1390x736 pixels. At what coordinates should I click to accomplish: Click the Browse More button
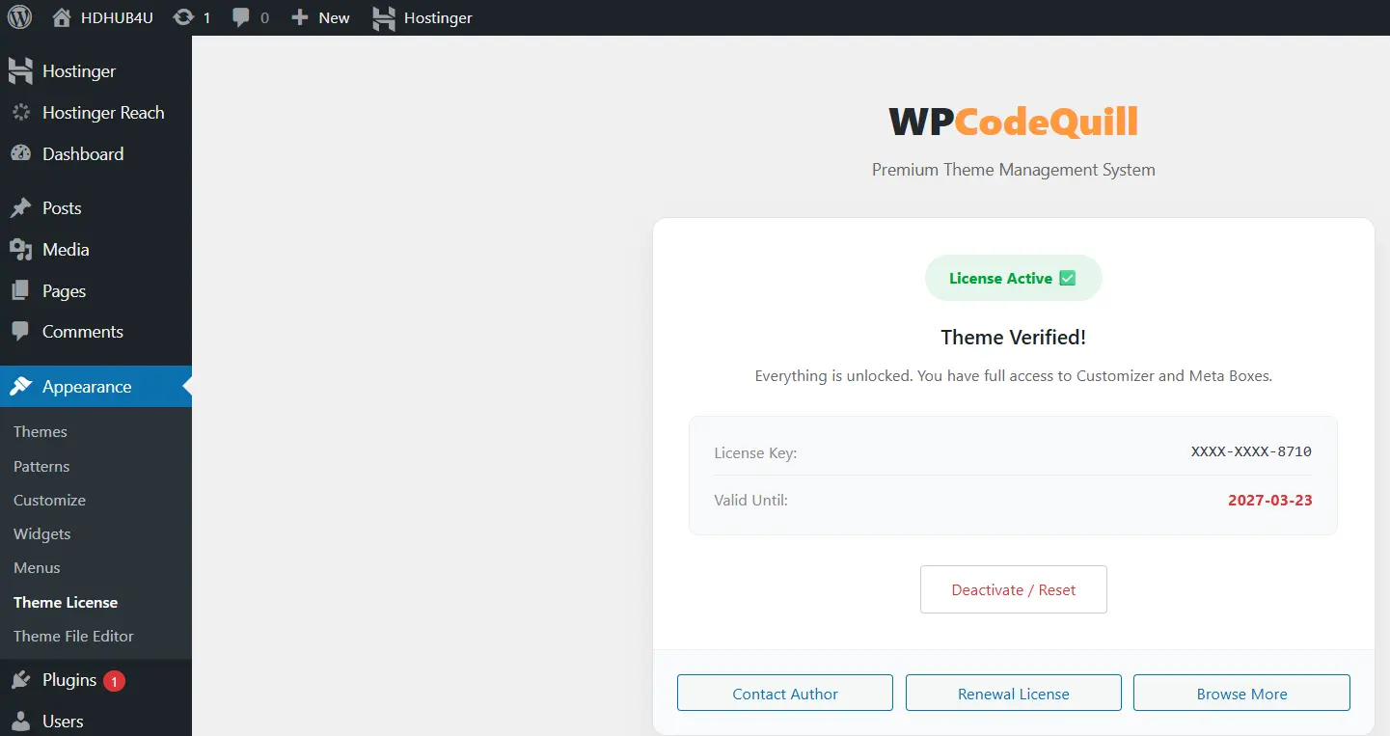[1240, 694]
